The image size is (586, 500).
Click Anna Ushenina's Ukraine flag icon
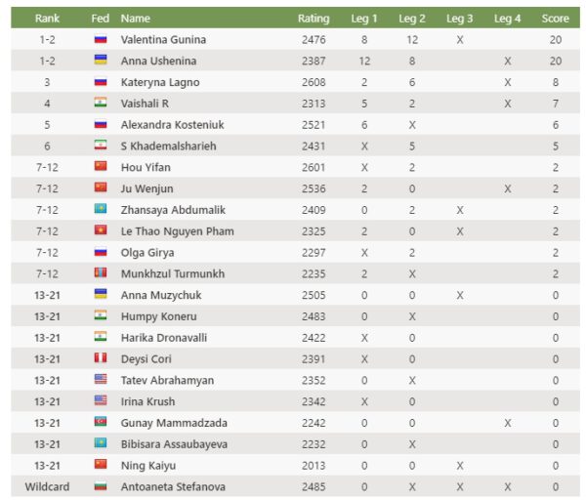point(100,61)
